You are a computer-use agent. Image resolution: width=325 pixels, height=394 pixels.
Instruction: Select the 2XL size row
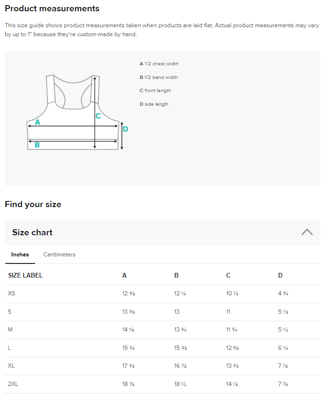pyautogui.click(x=162, y=384)
